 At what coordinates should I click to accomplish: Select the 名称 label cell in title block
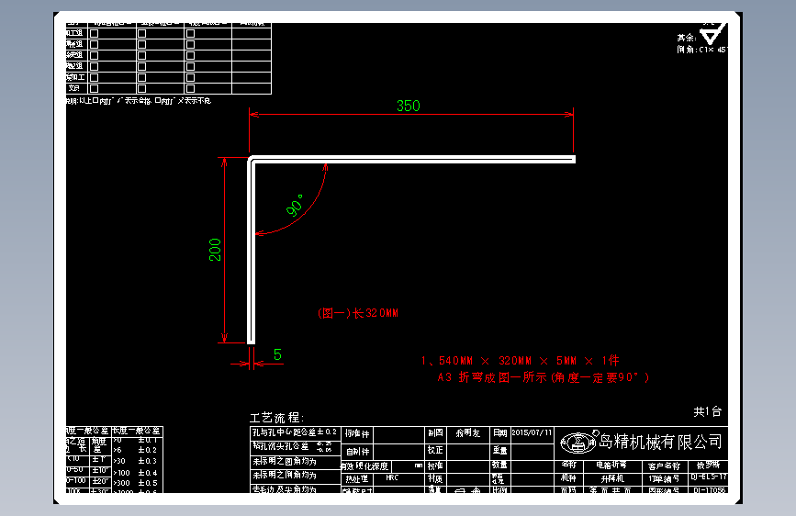tap(568, 466)
